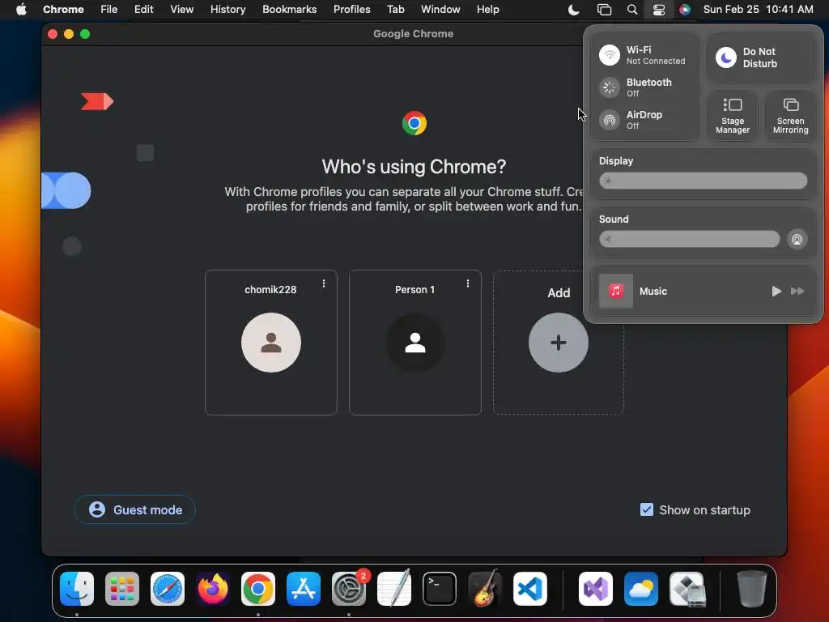Image resolution: width=829 pixels, height=622 pixels.
Task: Adjust the Sound volume slider
Action: (690, 239)
